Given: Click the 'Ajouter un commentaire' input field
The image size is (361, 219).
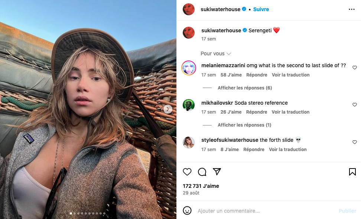Looking at the screenshot, I should tap(260, 211).
